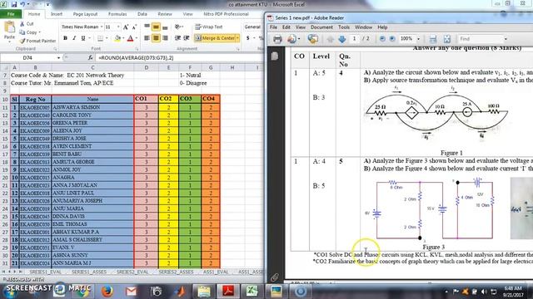Open the Font Color dropdown arrow
This screenshot has height=299, width=533.
click(137, 38)
